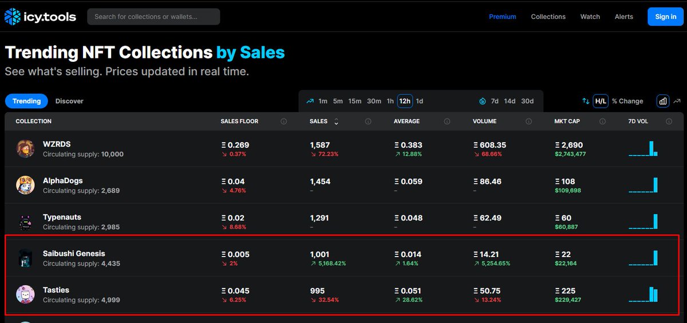
Task: Open the AlphaDogs collection name
Action: (63, 181)
